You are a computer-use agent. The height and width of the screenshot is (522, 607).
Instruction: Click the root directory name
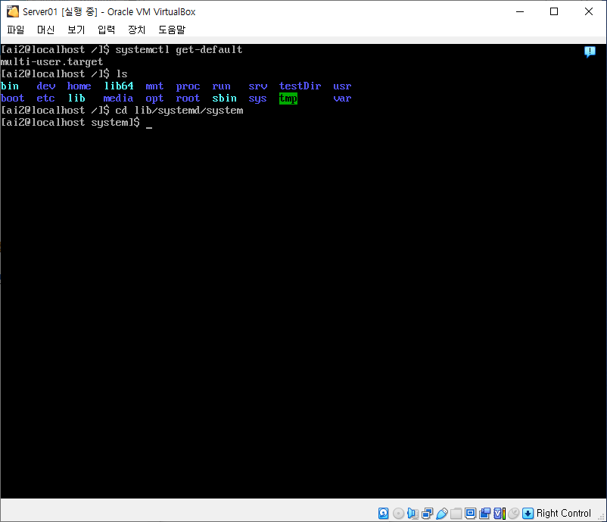tap(188, 98)
